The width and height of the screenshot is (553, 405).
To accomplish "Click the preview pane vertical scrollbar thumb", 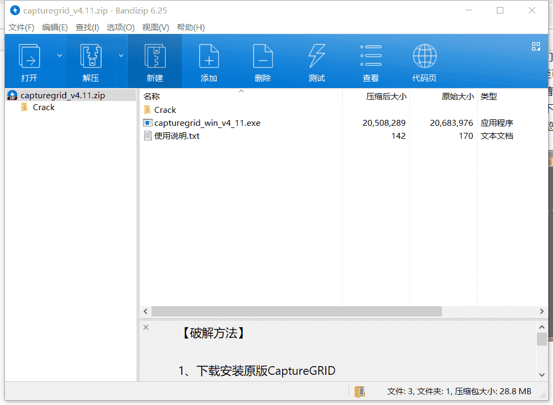I will 542,339.
